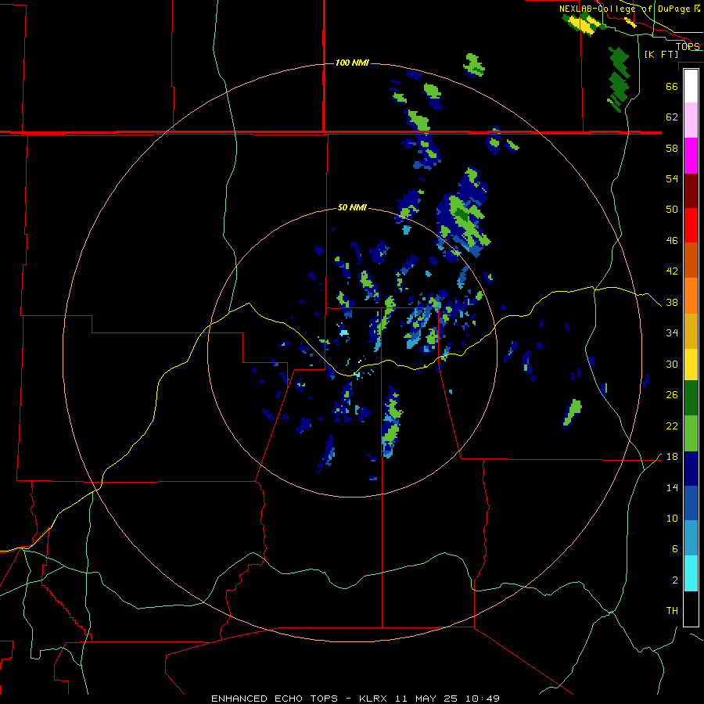Click the "62" scale value
The height and width of the screenshot is (704, 704).
[672, 117]
